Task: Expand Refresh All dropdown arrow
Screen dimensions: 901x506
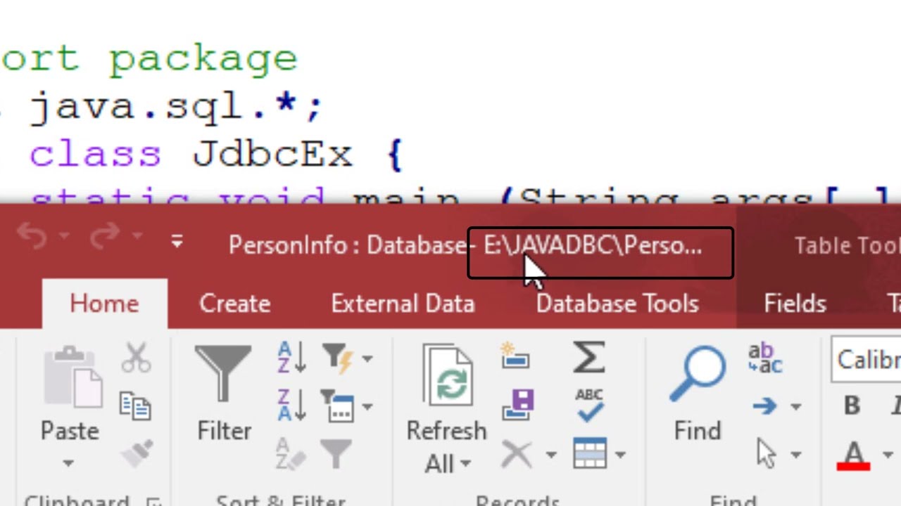Action: tap(465, 464)
